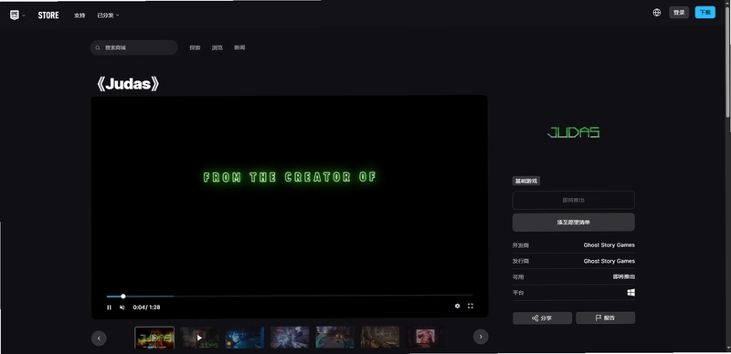Toggle fullscreen for the trailer
This screenshot has height=354, width=731.
click(471, 306)
